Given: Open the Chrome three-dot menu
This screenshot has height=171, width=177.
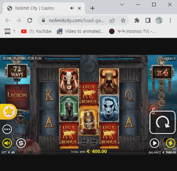Looking at the screenshot, I should point(170,20).
